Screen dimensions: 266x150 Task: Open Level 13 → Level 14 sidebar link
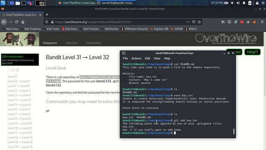point(20,142)
